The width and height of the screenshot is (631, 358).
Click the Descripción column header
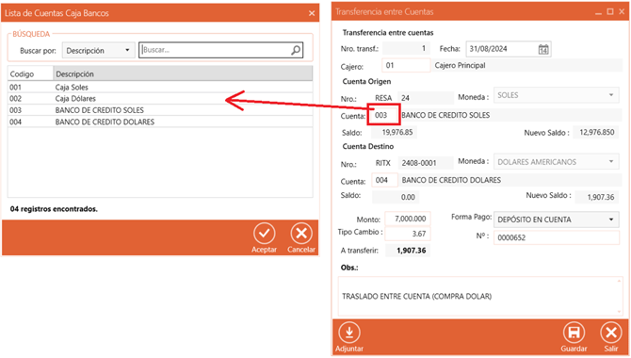[x=183, y=74]
